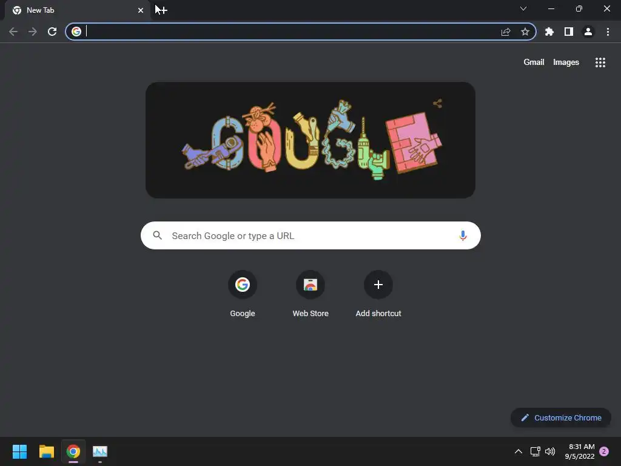Open the Web Store shortcut

point(310,294)
